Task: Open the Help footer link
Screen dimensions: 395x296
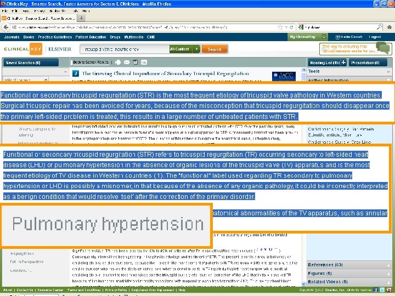Action: 182,290
